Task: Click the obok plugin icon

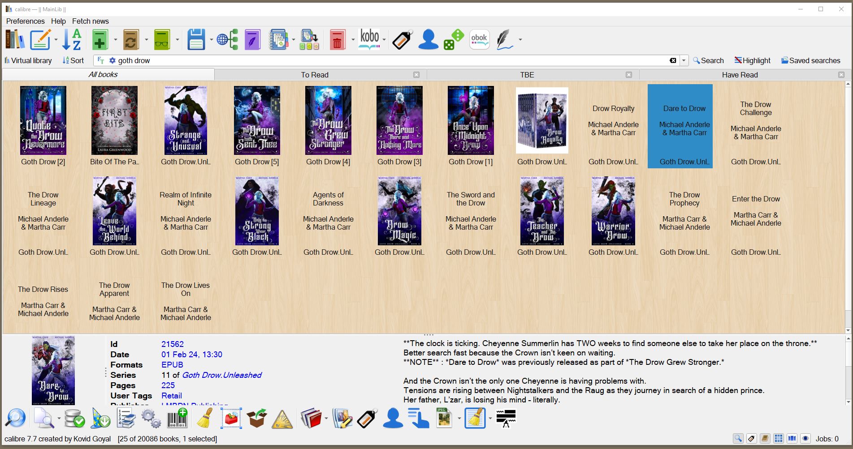Action: click(x=479, y=39)
